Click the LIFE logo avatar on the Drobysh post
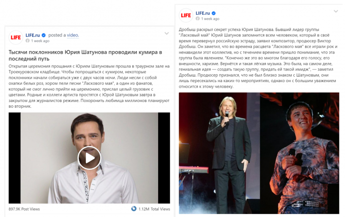 186,15
